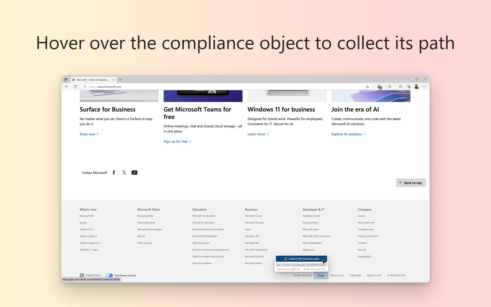Open Surface Laptop Go 2 link
The image size is (491, 307).
click(x=90, y=243)
